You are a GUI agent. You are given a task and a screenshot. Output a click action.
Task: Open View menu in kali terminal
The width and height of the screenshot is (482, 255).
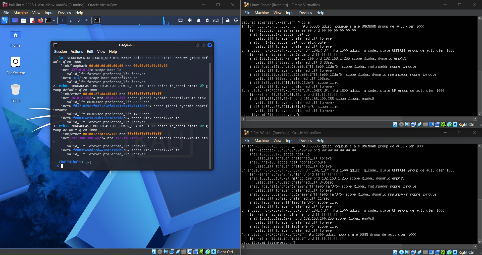coord(101,52)
